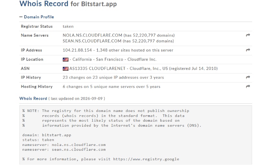Viewport: 259px width, 166px height.
Task: Click IP address 104.21.88.154 text
Action: [77, 50]
